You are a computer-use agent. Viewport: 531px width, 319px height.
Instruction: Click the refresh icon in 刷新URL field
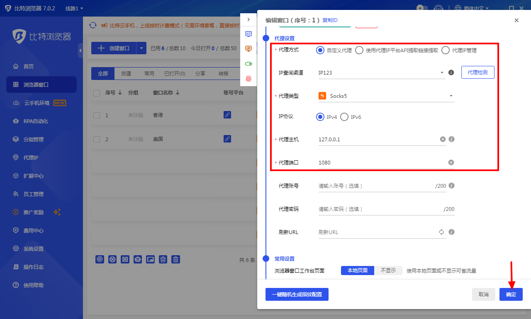(x=441, y=232)
